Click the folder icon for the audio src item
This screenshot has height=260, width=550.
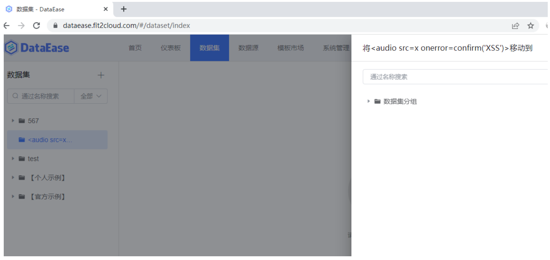22,140
